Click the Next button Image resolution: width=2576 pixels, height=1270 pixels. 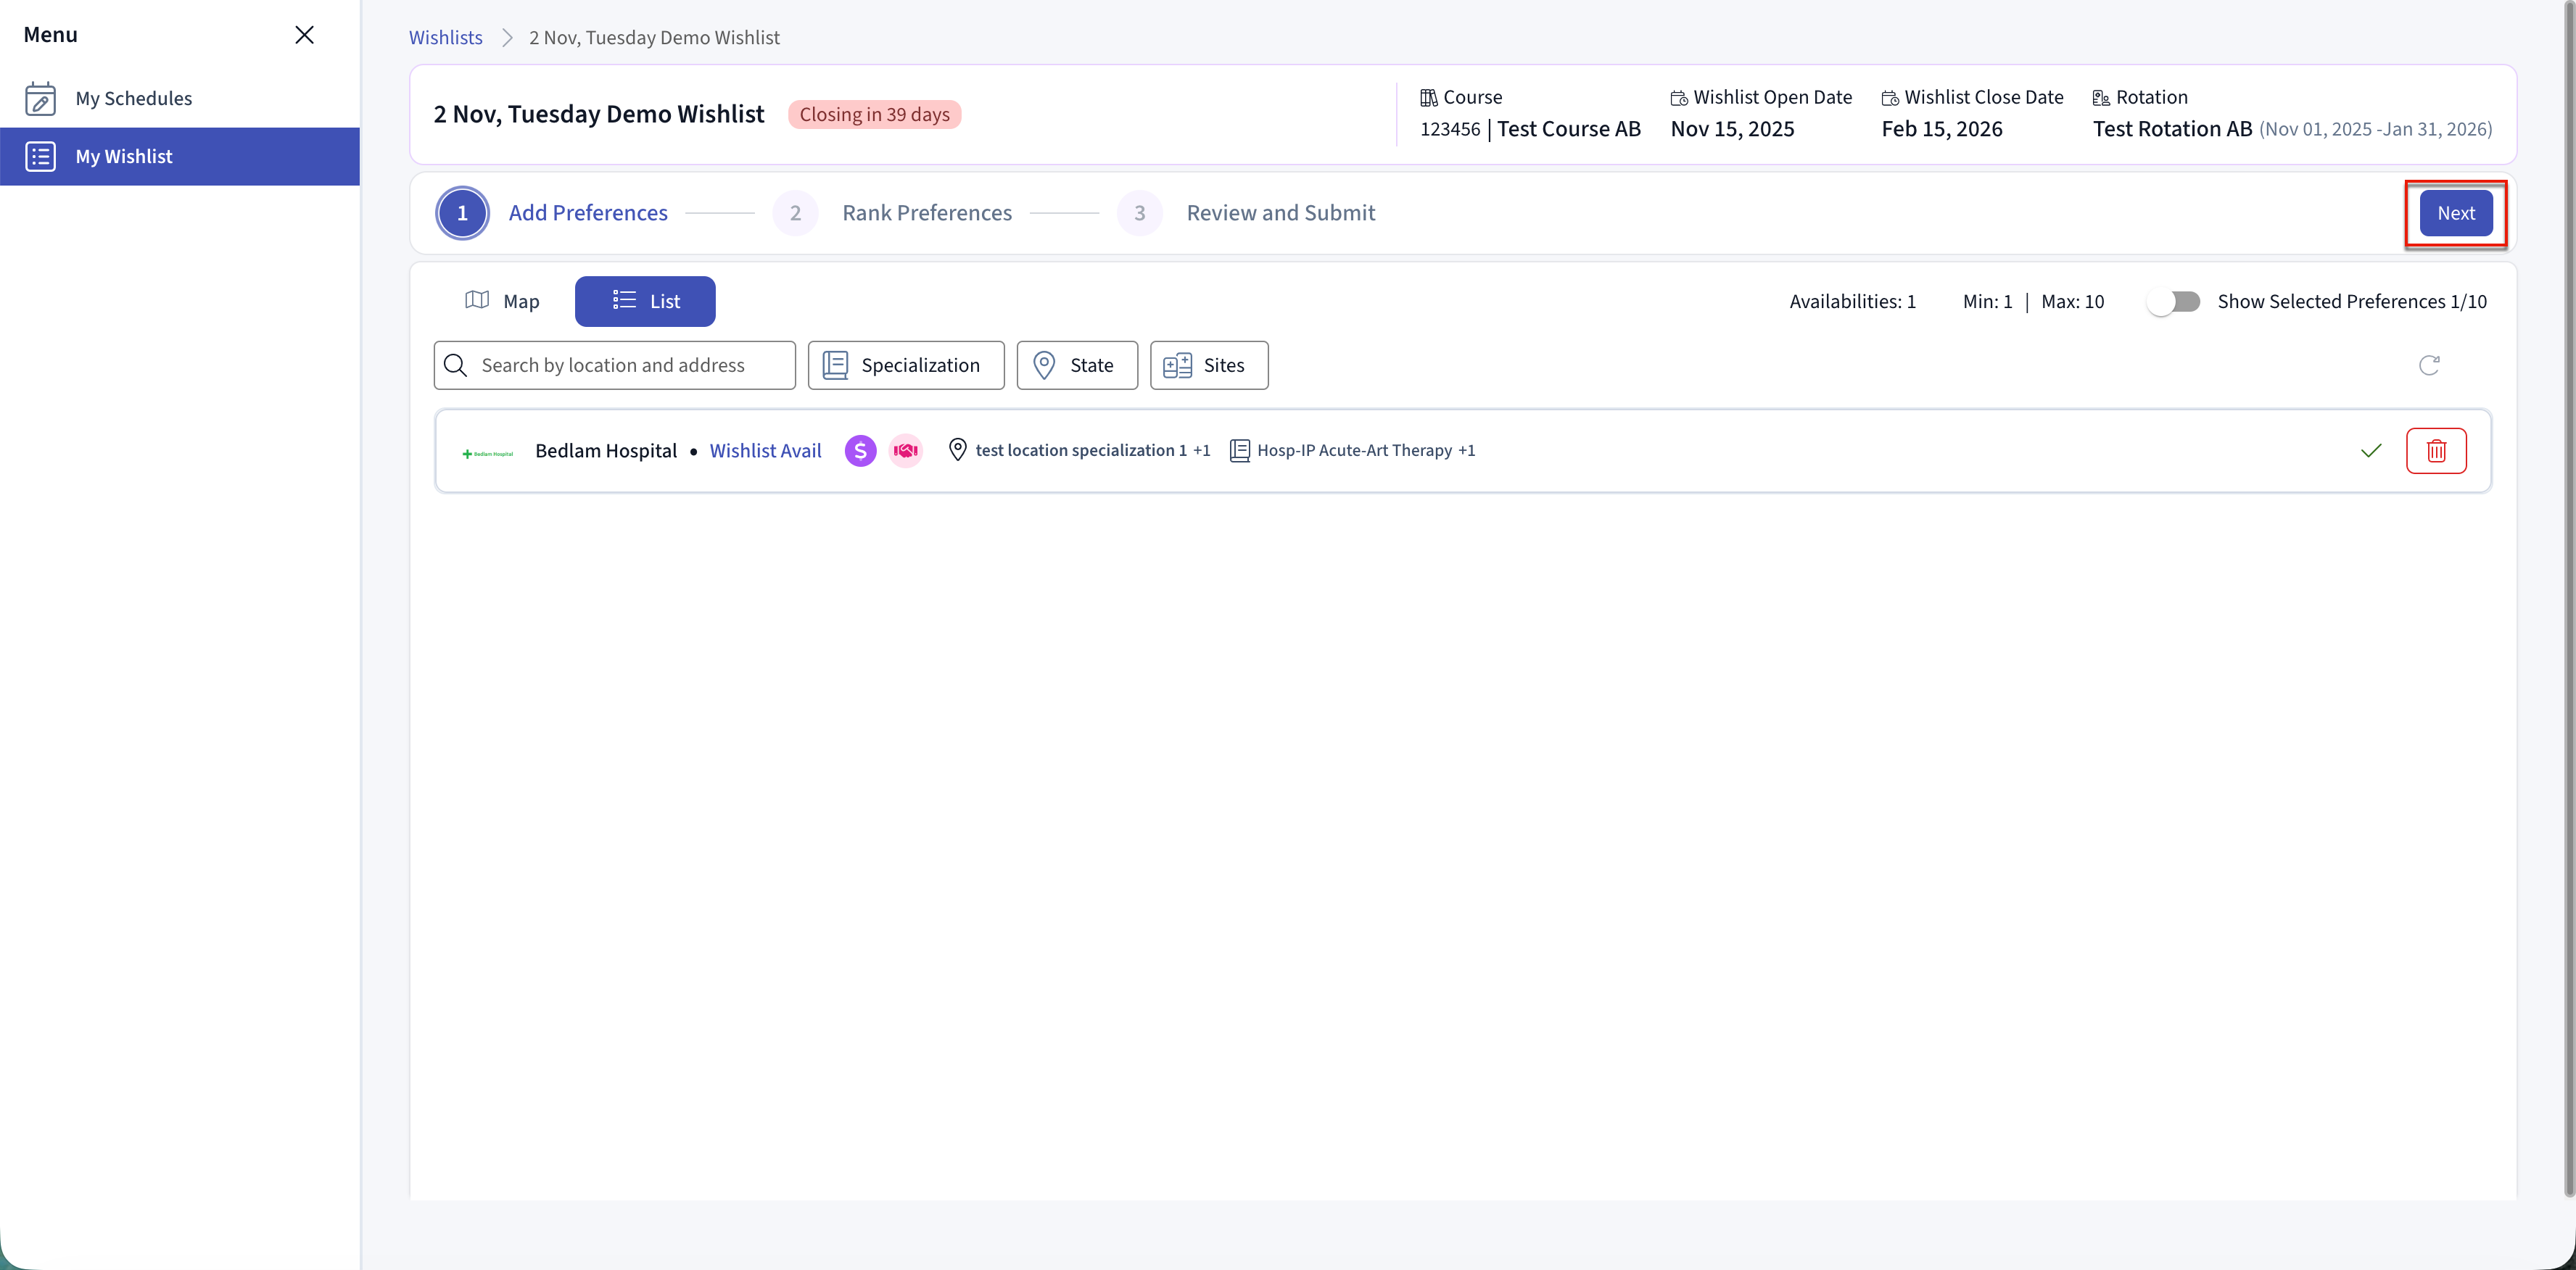click(x=2455, y=213)
